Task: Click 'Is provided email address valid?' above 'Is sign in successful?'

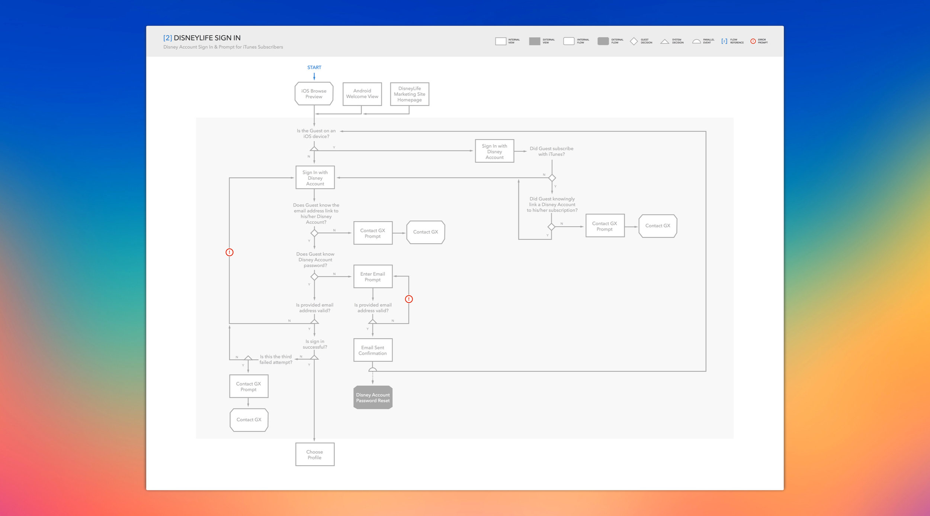Action: 315,308
